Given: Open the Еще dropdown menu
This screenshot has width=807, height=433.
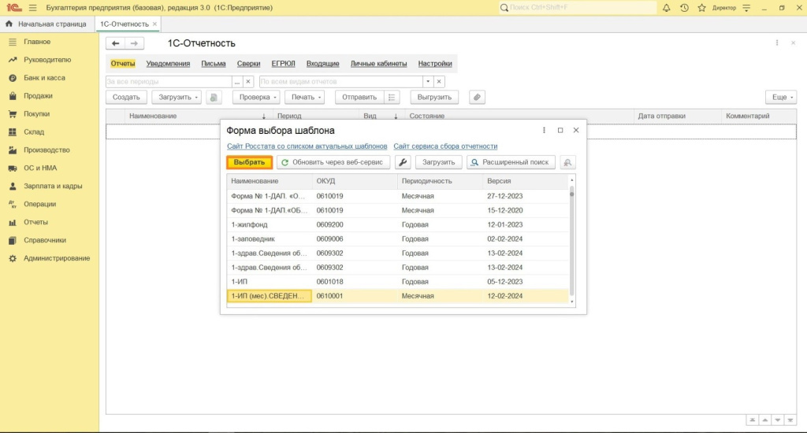Looking at the screenshot, I should click(780, 97).
